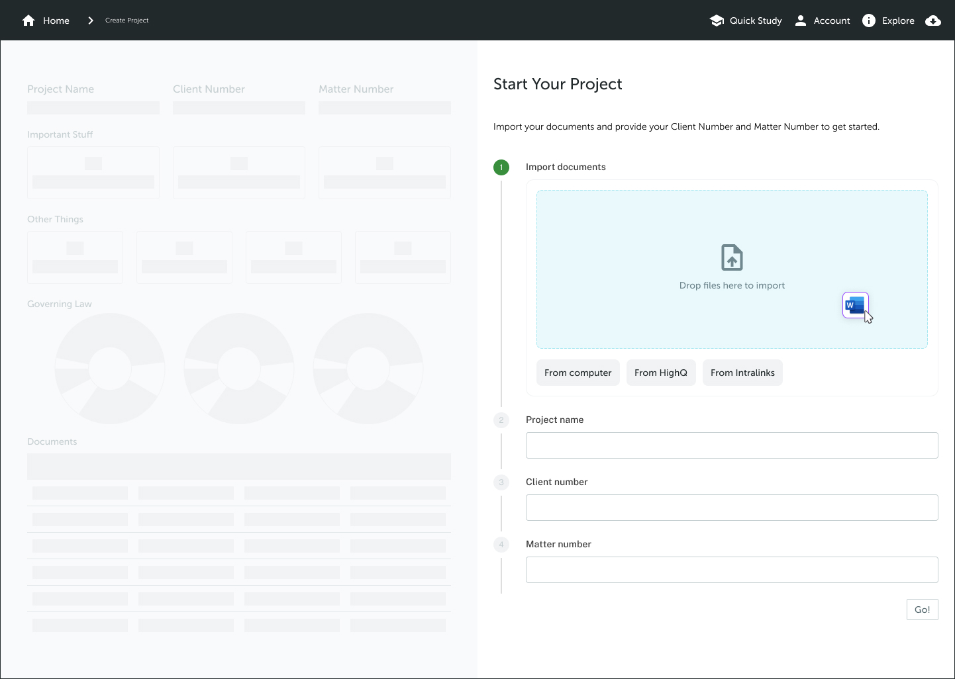Click the Explore info icon
Screen dimensions: 955x679
[x=869, y=21]
